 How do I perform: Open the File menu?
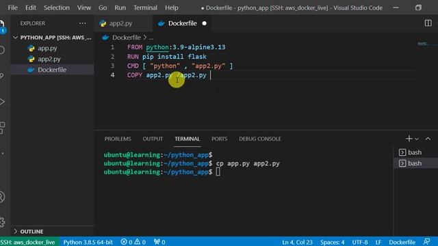coord(12,8)
